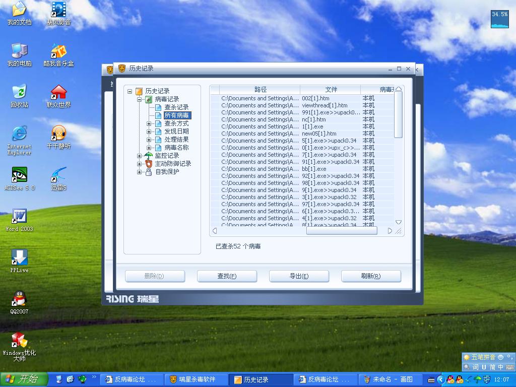The width and height of the screenshot is (516, 387).
Task: Click 历史记录 taskbar button
Action: [261, 379]
